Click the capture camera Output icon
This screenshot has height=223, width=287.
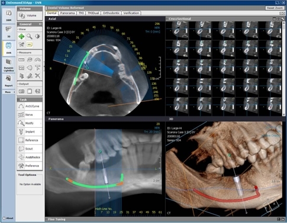tap(21, 91)
